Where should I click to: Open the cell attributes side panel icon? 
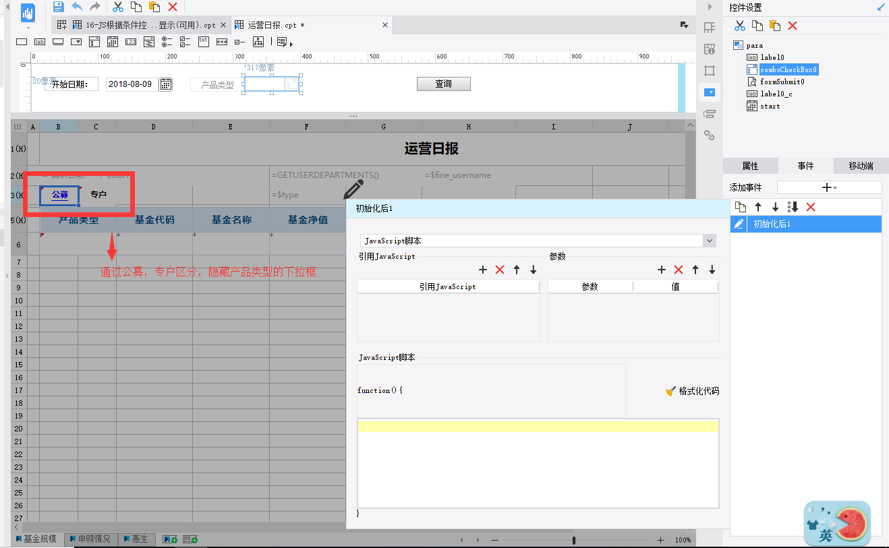[710, 49]
